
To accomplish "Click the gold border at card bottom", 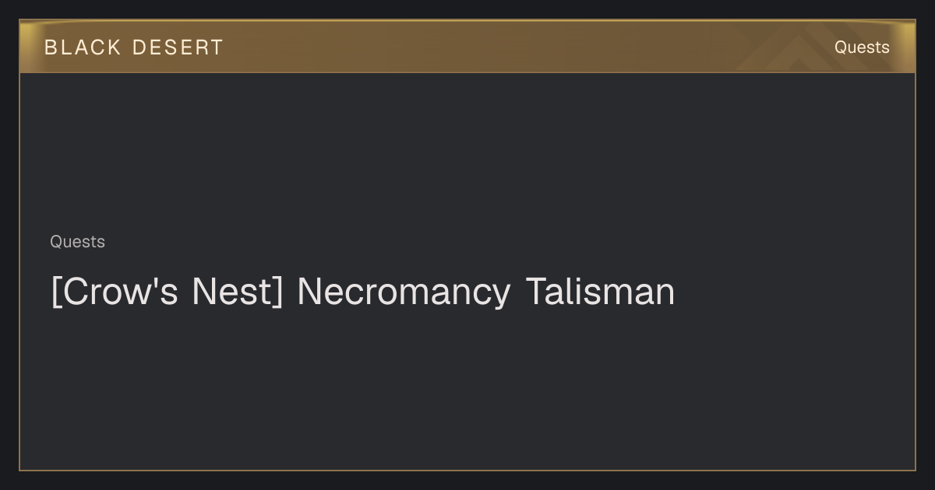I will (467, 470).
